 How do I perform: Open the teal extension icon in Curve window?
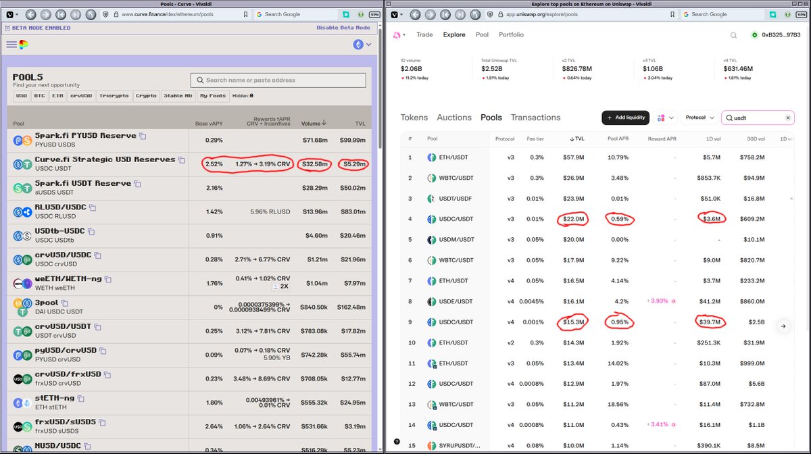point(346,14)
